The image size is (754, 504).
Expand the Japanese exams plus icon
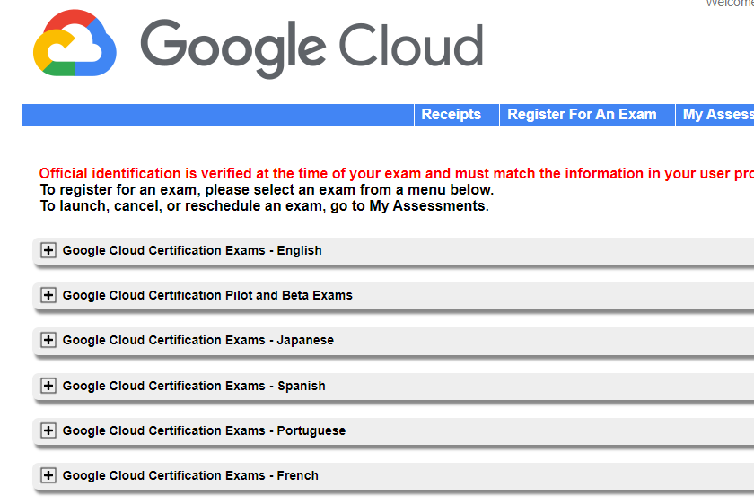tap(48, 340)
